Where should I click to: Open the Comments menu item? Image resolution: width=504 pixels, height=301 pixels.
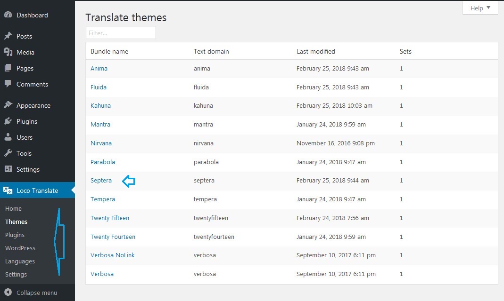tap(32, 84)
